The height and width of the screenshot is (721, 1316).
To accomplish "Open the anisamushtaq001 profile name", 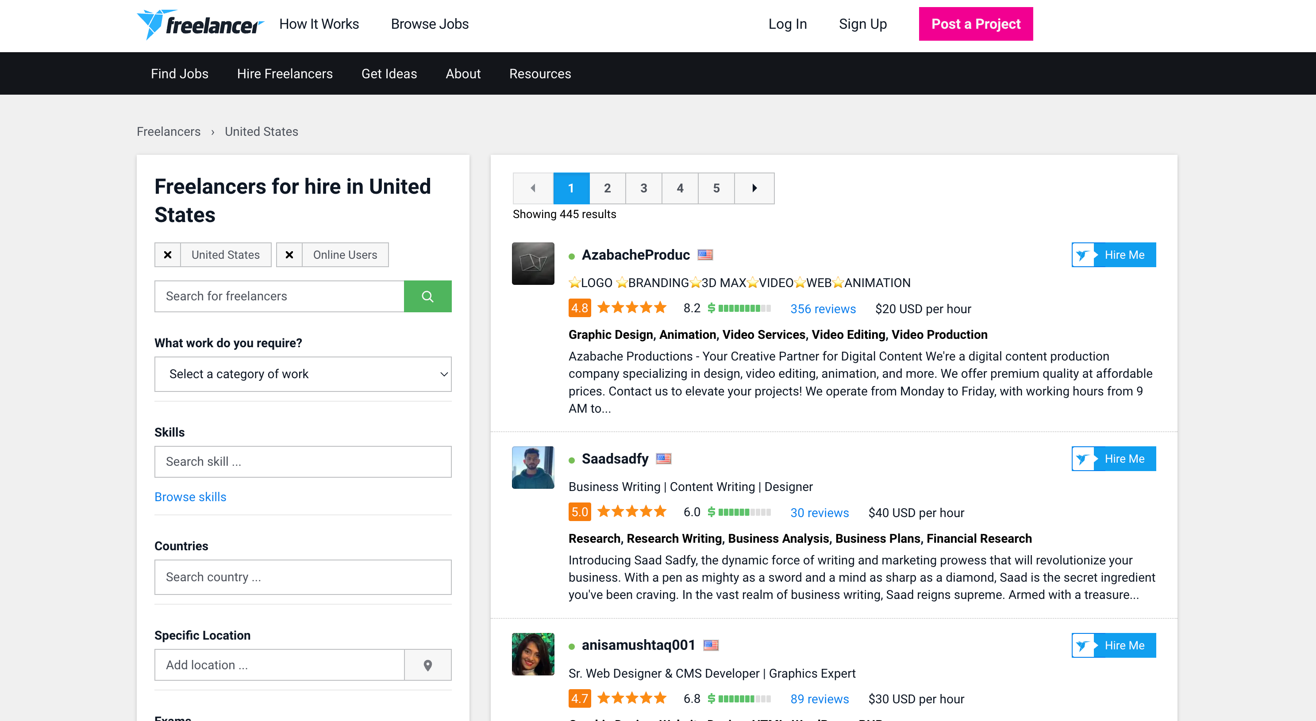I will pyautogui.click(x=639, y=645).
